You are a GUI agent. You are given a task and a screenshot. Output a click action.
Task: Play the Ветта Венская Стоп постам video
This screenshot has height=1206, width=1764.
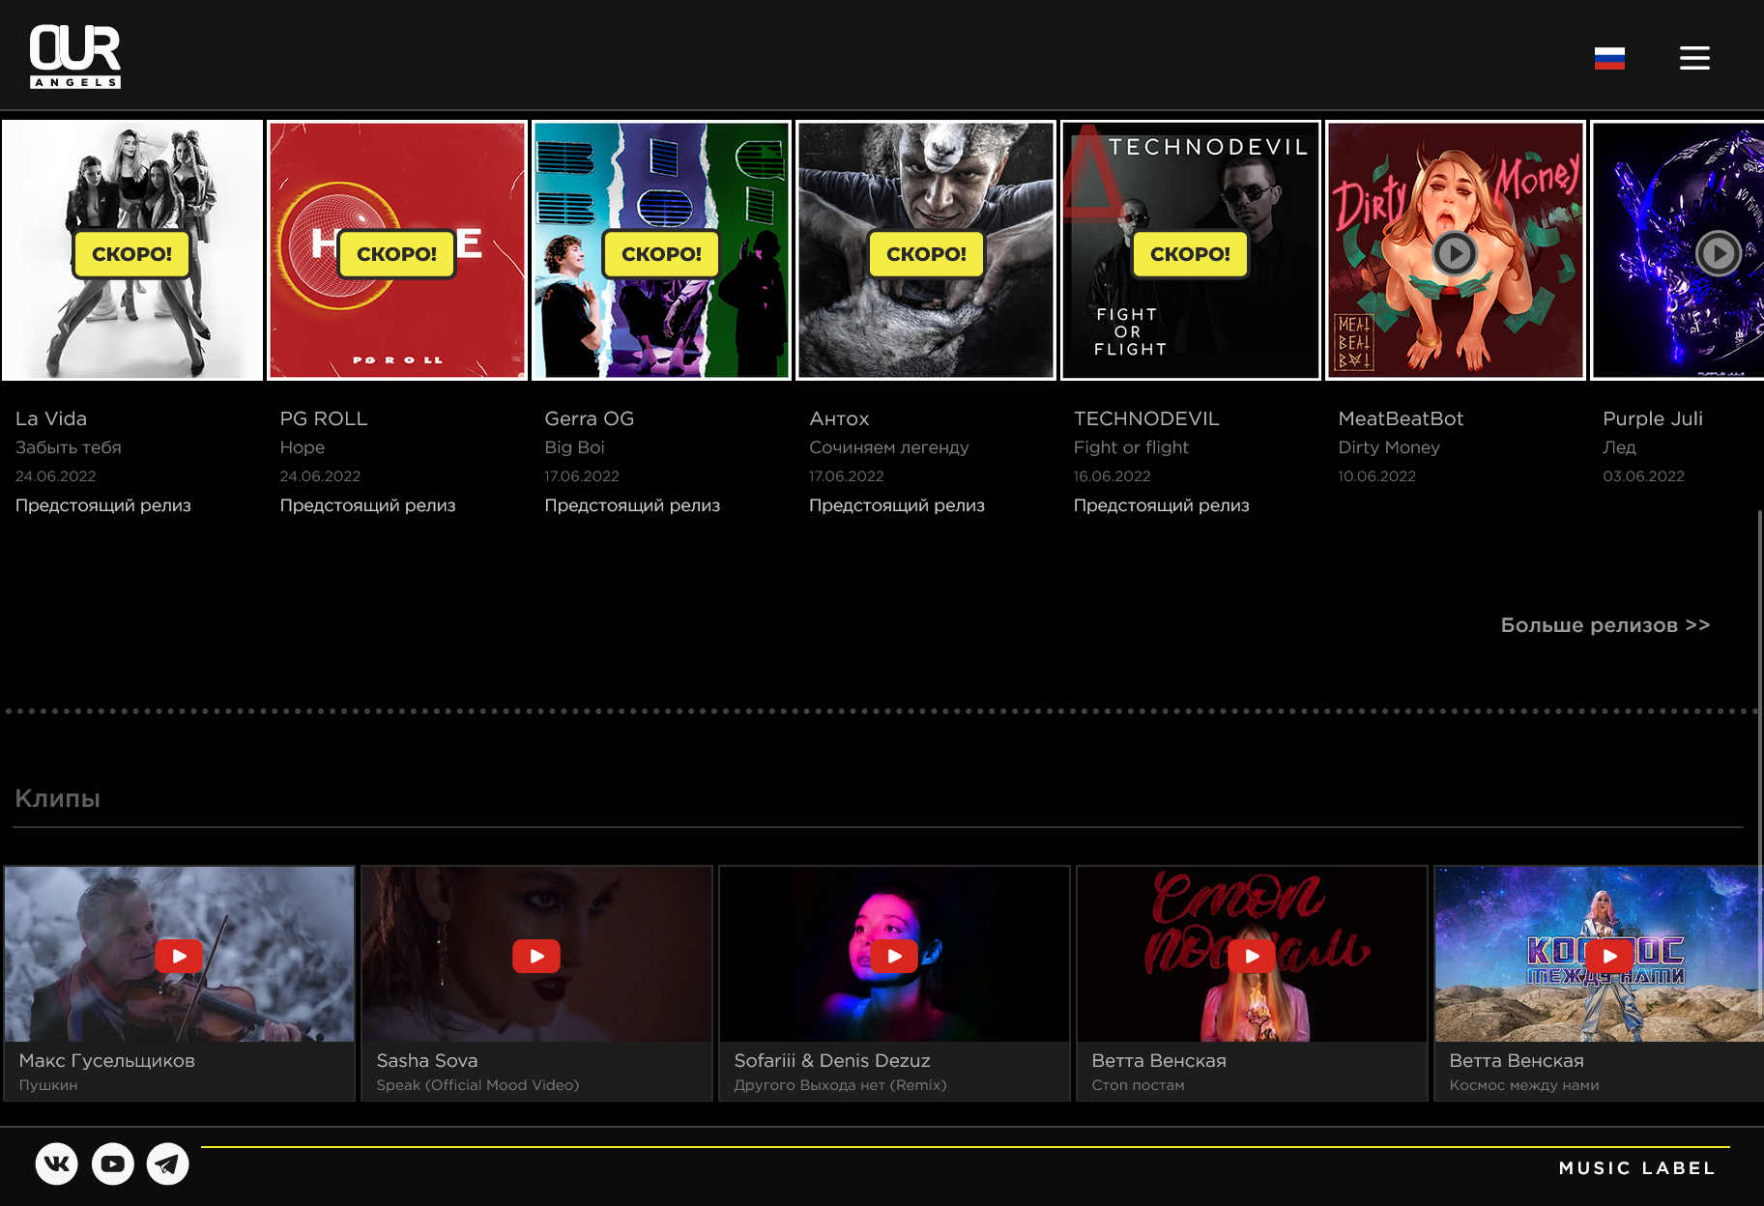pyautogui.click(x=1252, y=956)
